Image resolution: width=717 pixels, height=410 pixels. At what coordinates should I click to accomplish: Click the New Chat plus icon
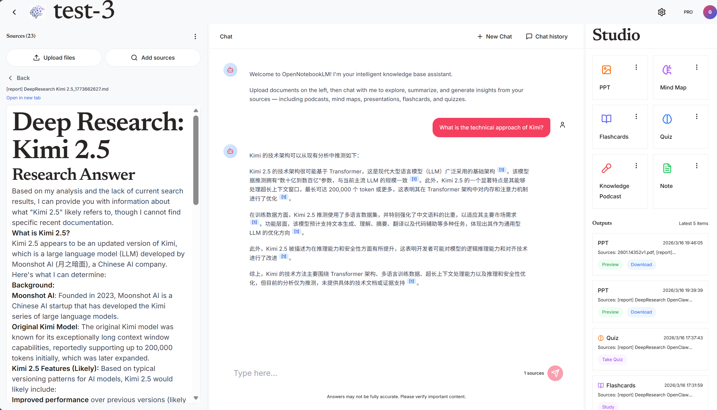point(480,36)
